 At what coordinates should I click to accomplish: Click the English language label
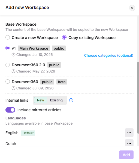(12, 133)
